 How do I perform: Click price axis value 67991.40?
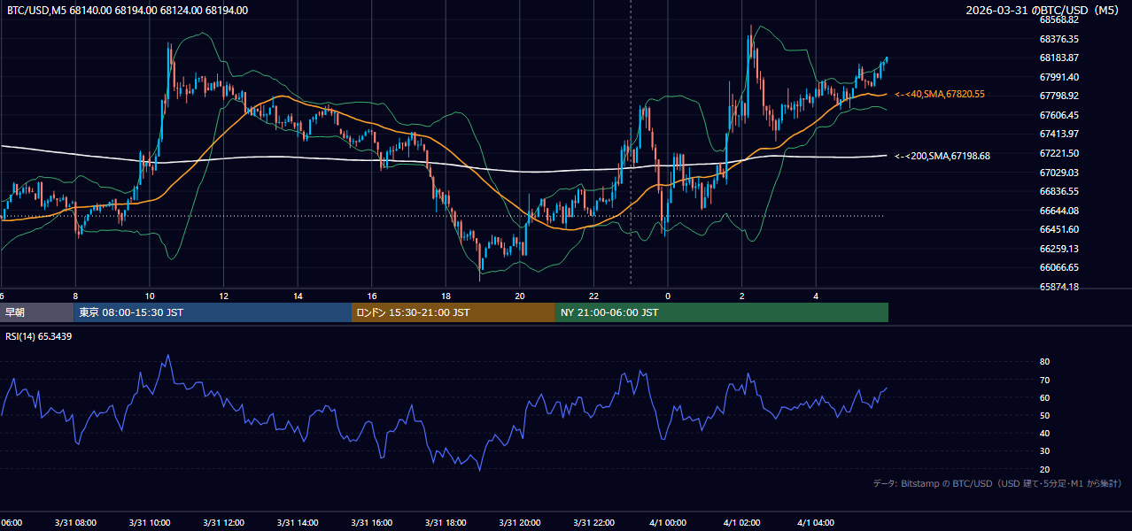pyautogui.click(x=1058, y=77)
